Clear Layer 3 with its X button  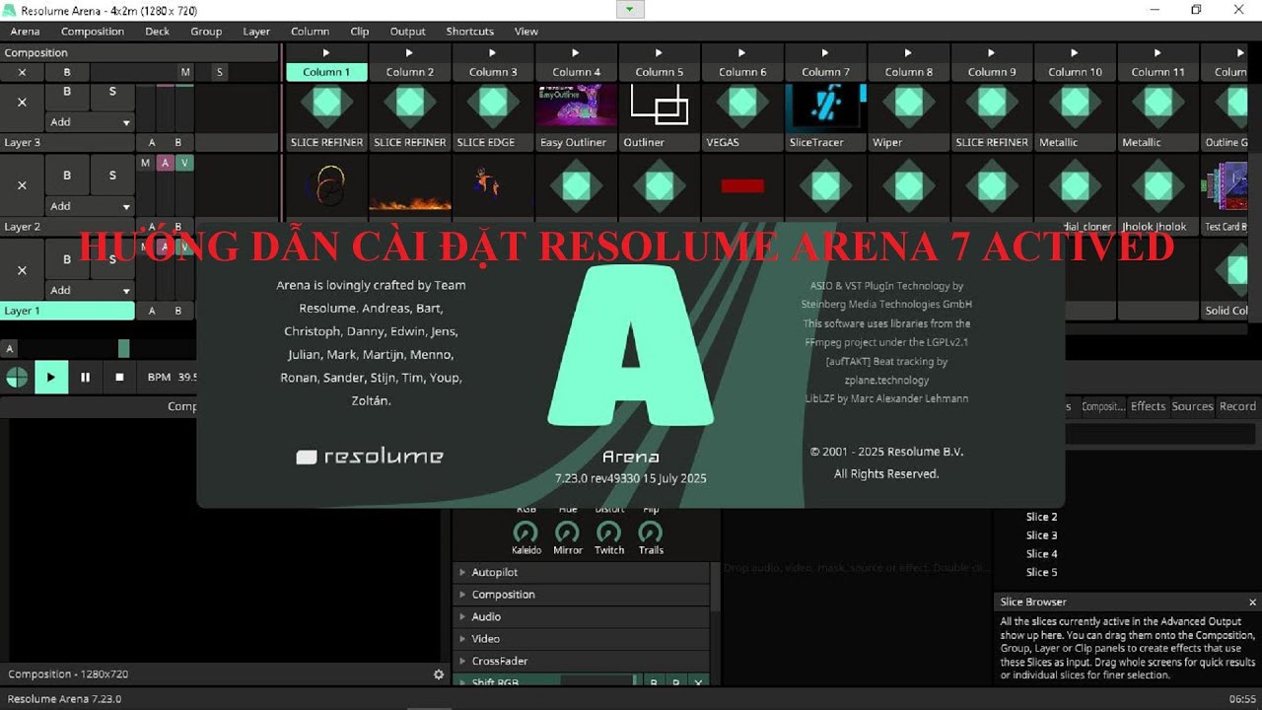[22, 102]
